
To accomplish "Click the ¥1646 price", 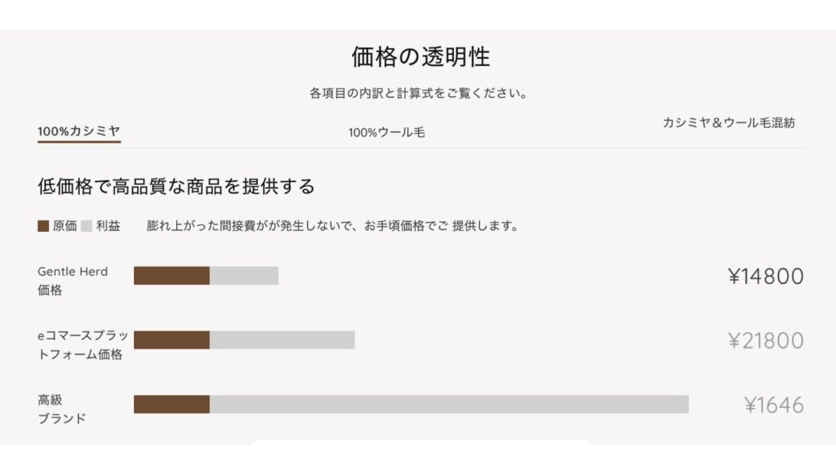I will pos(774,405).
